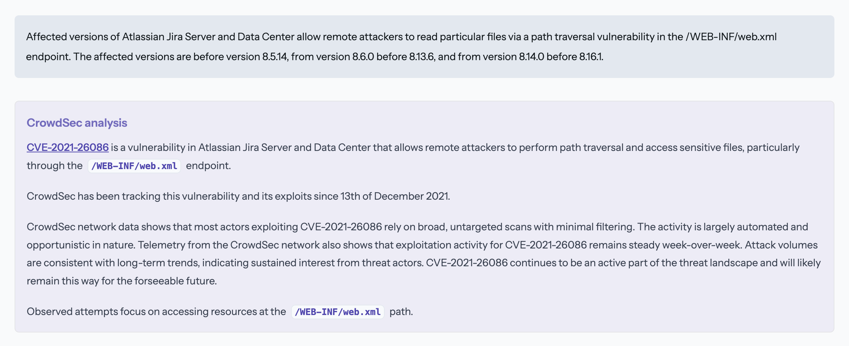This screenshot has height=346, width=849.
Task: Open the CVE-2021-26086 hyperlink
Action: [68, 147]
